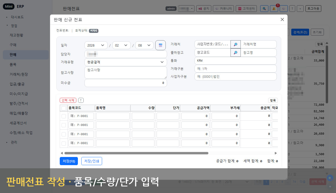The height and width of the screenshot is (193, 336).
Task: Open the day dropdown showing 08
Action: (x=144, y=45)
